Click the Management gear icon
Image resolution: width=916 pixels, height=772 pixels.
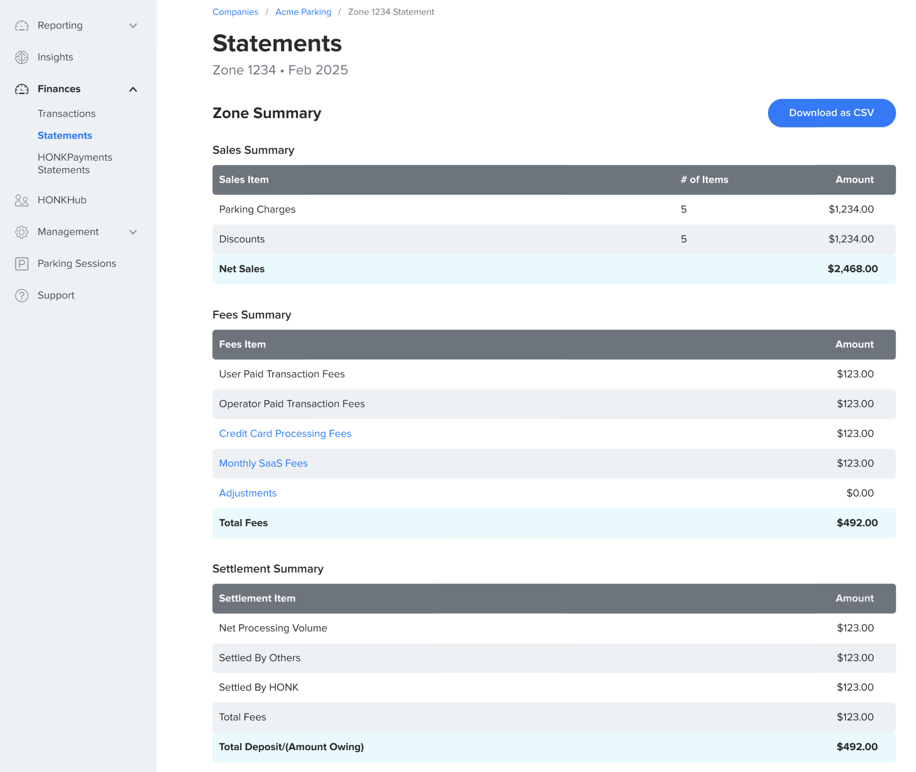coord(22,232)
